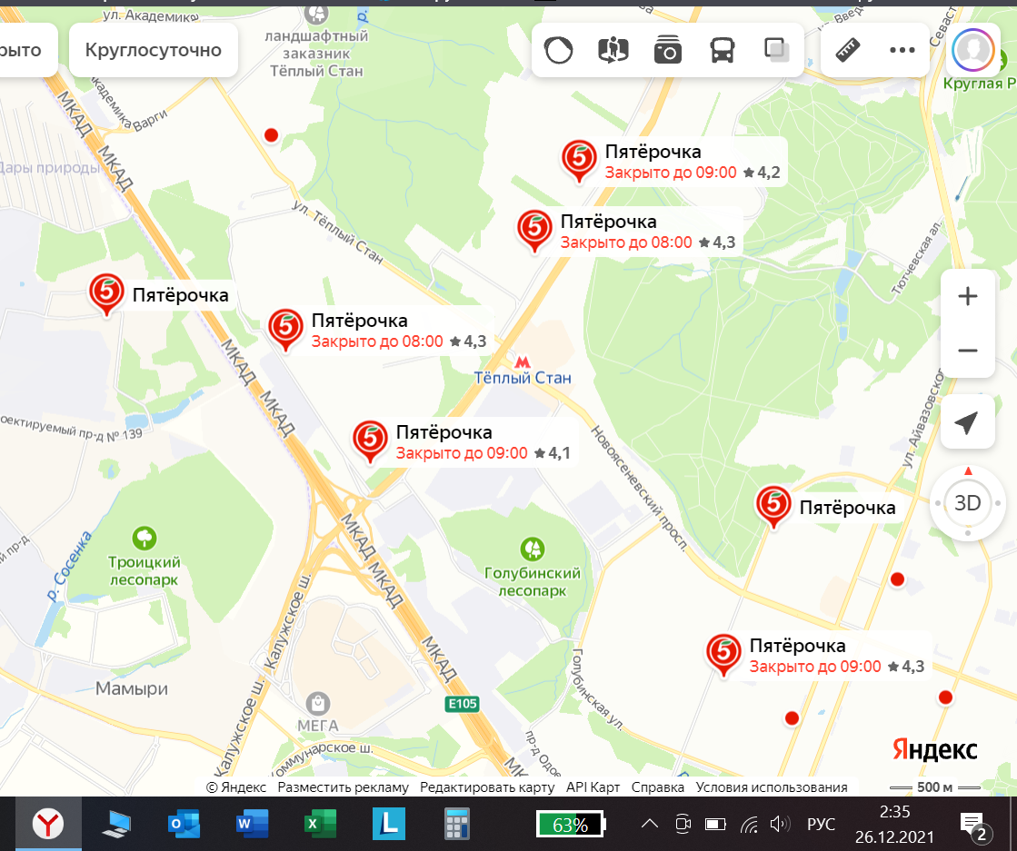Click red dot marker near ул. Тёплый Стан

(x=271, y=134)
